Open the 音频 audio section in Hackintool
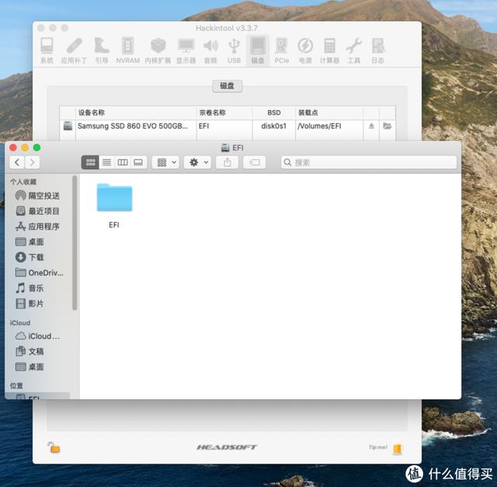Screen dimensions: 497x487 point(210,50)
